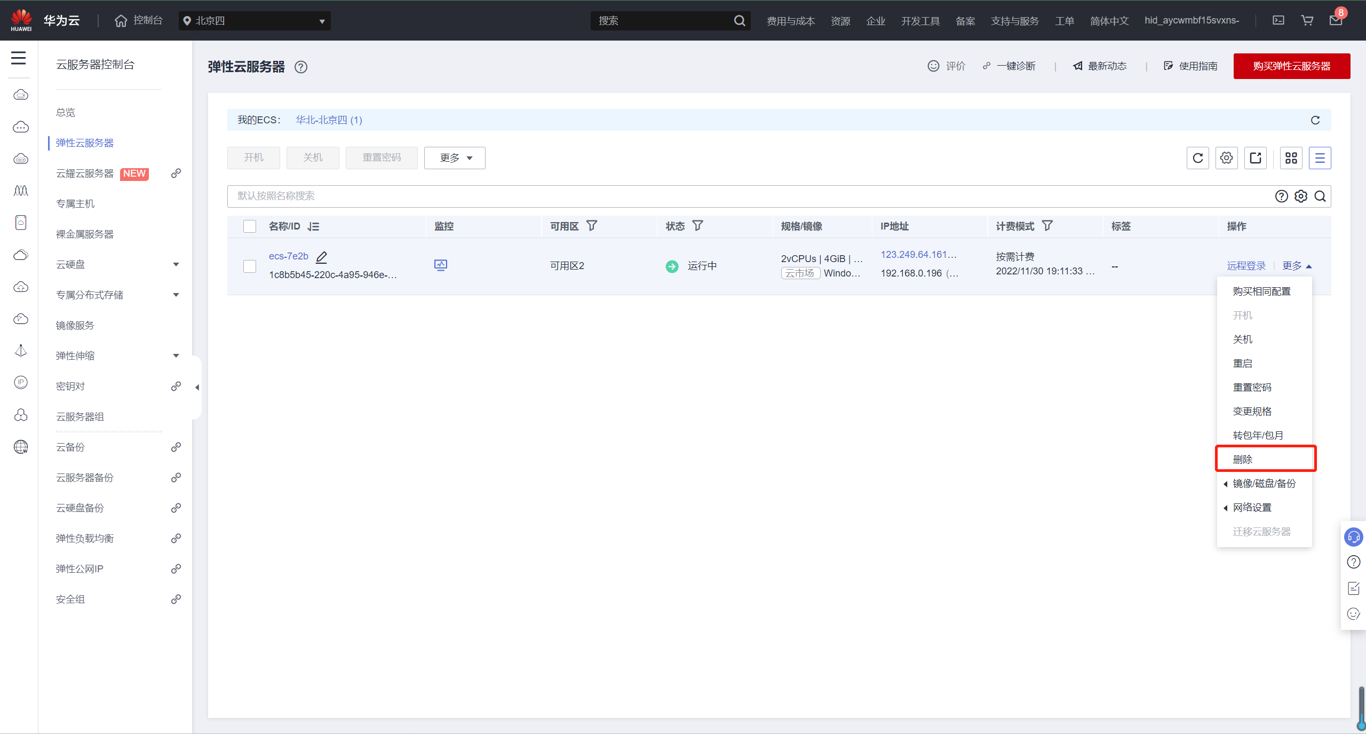The width and height of the screenshot is (1366, 734).
Task: Open the CloudShell terminal icon
Action: click(x=1278, y=20)
